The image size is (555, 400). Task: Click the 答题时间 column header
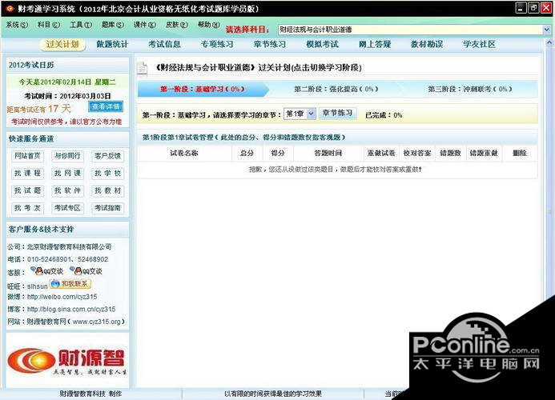(328, 153)
